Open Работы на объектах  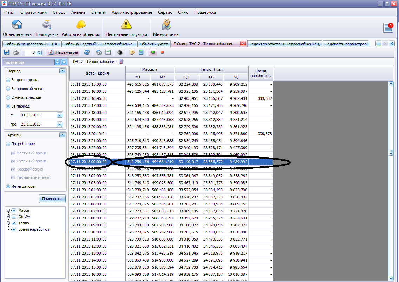coord(81,28)
